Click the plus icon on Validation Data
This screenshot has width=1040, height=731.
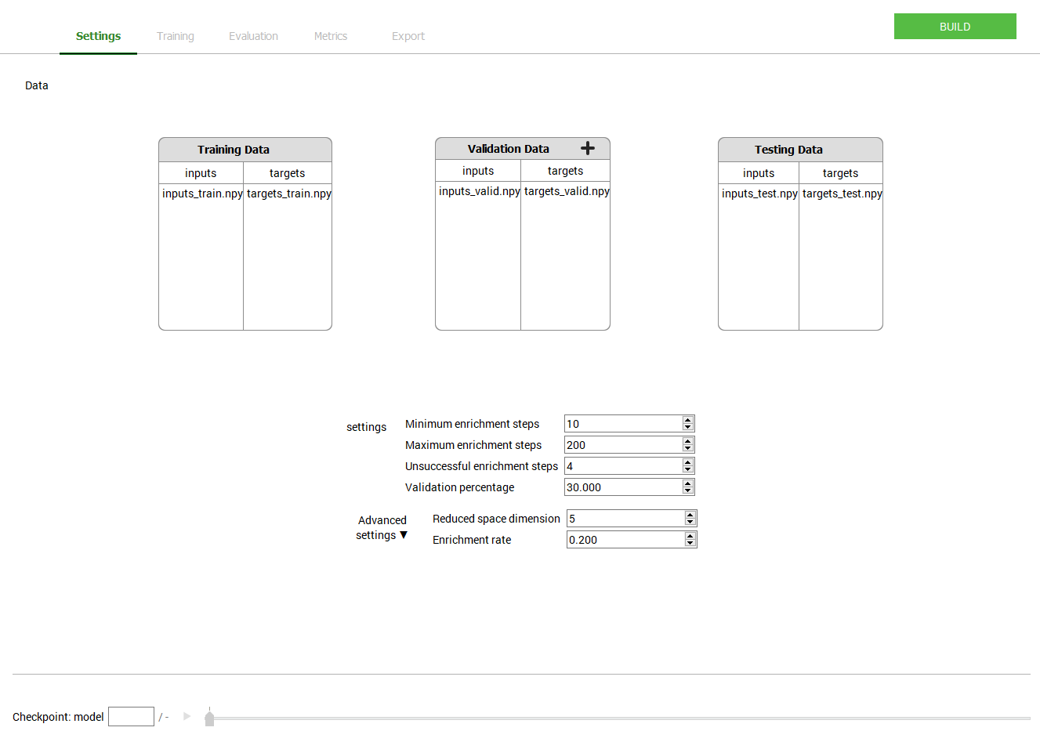click(588, 149)
